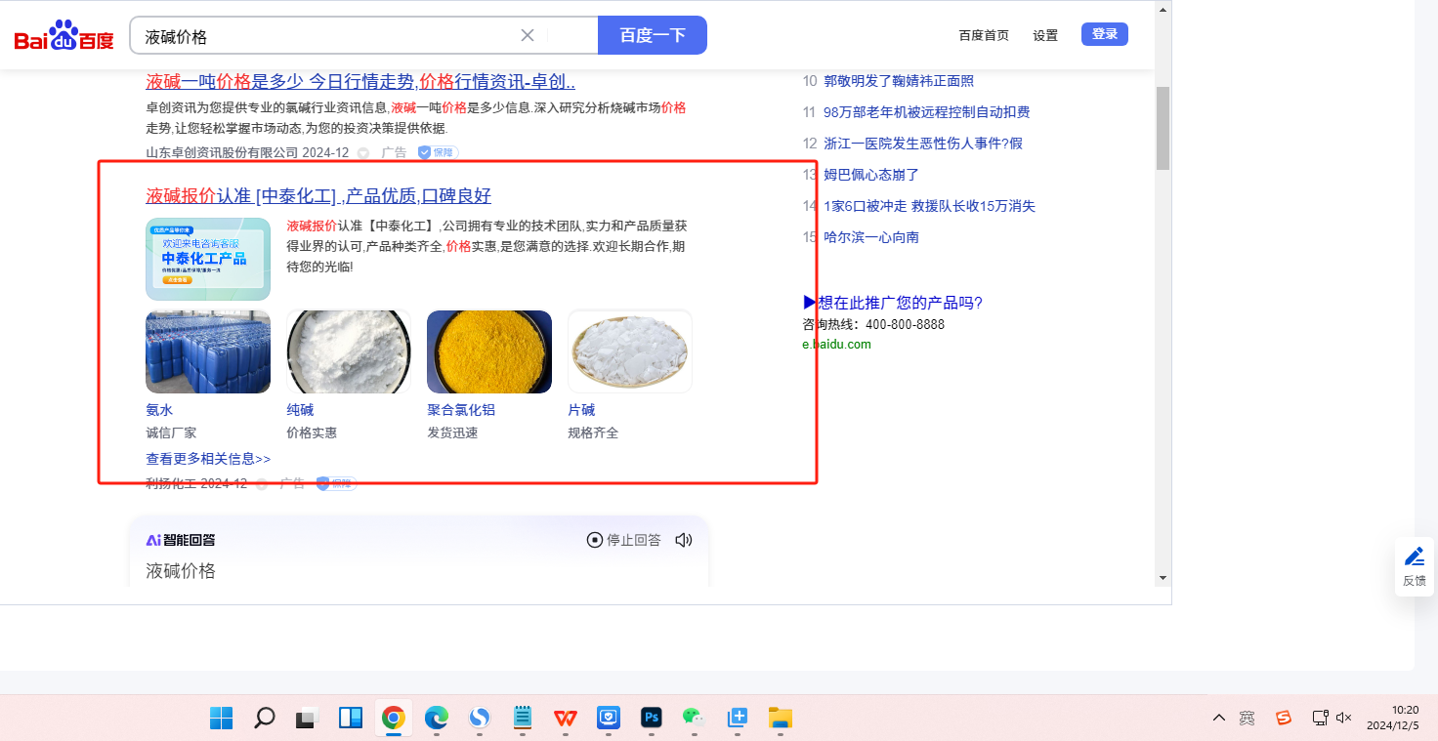Click the vertical scrollbar thumb
Screen dimensions: 1438x741
click(1163, 128)
